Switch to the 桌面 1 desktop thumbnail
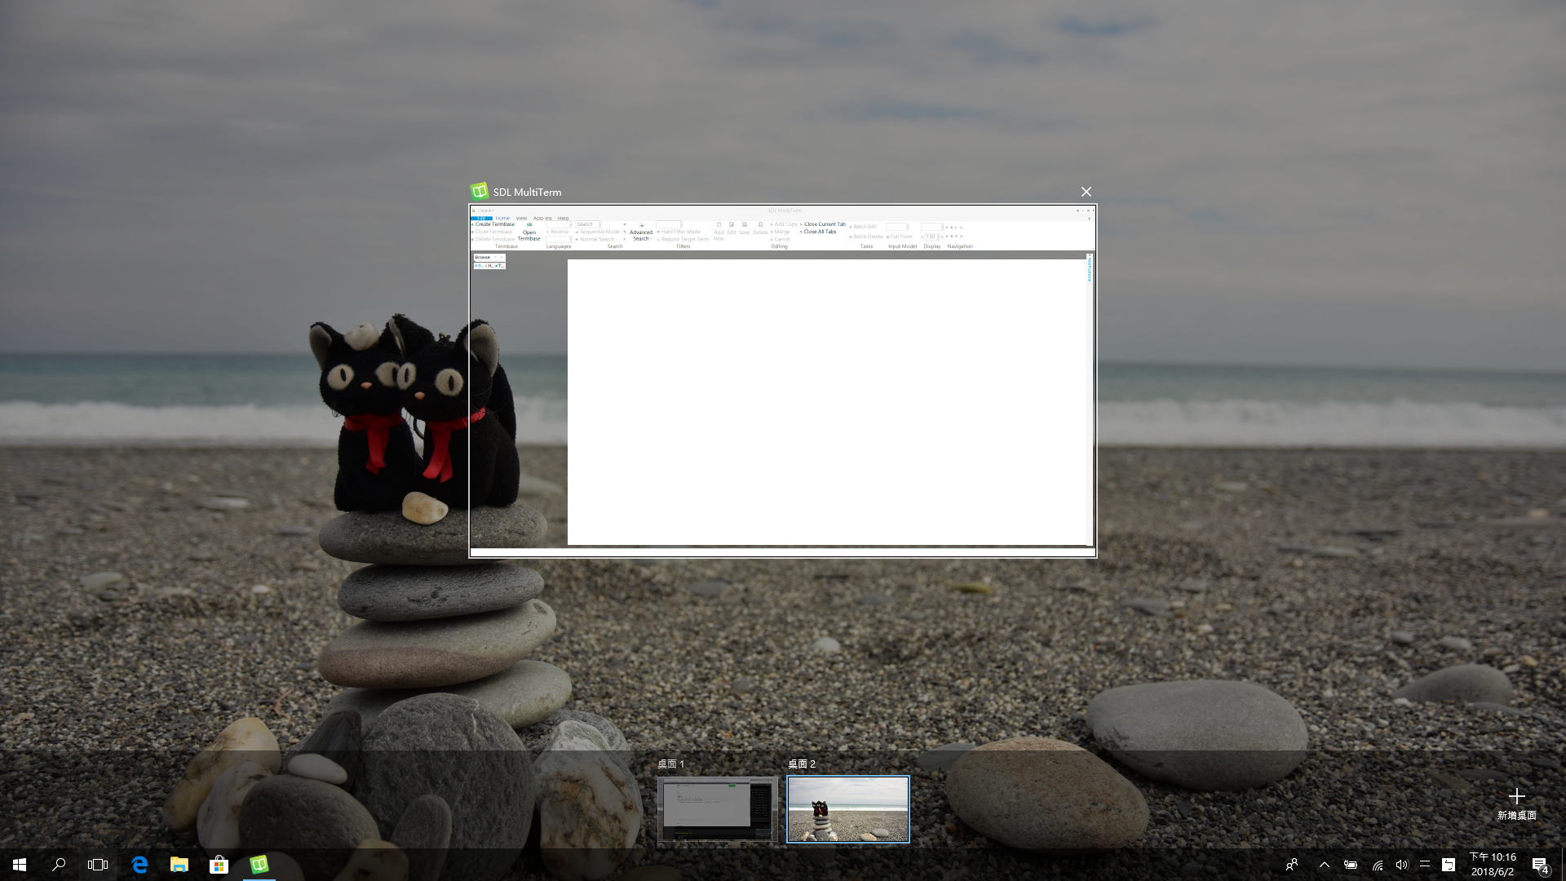The height and width of the screenshot is (881, 1566). click(x=718, y=808)
